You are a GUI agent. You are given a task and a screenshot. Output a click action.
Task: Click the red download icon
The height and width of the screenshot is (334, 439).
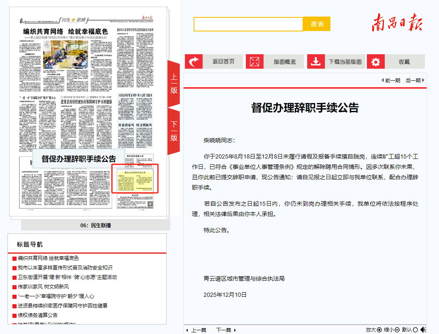316,62
